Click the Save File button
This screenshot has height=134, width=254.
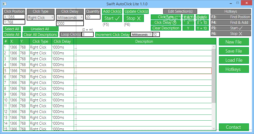tap(234, 51)
